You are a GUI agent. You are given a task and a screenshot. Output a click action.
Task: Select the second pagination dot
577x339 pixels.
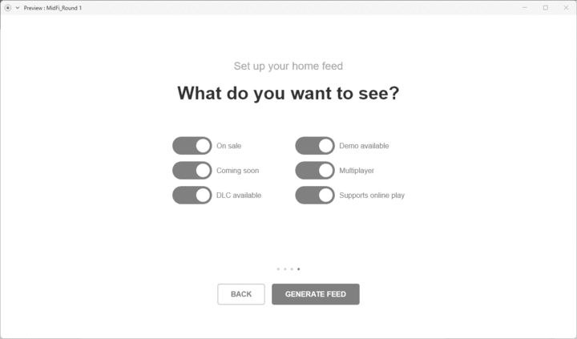click(x=285, y=269)
